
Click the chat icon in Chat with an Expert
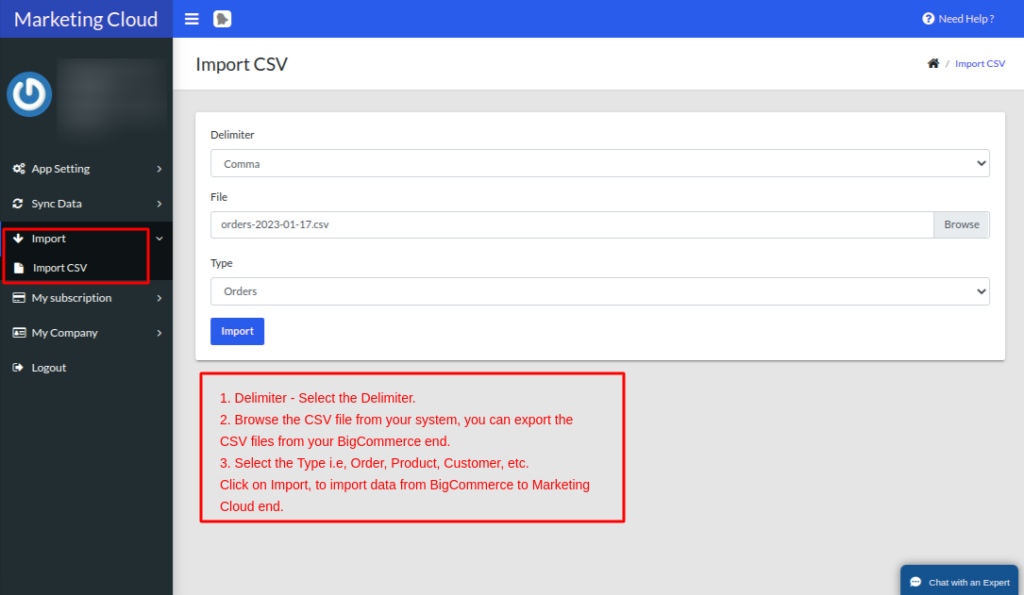pos(915,582)
